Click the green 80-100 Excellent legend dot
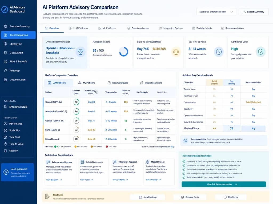 pyautogui.click(x=55, y=147)
